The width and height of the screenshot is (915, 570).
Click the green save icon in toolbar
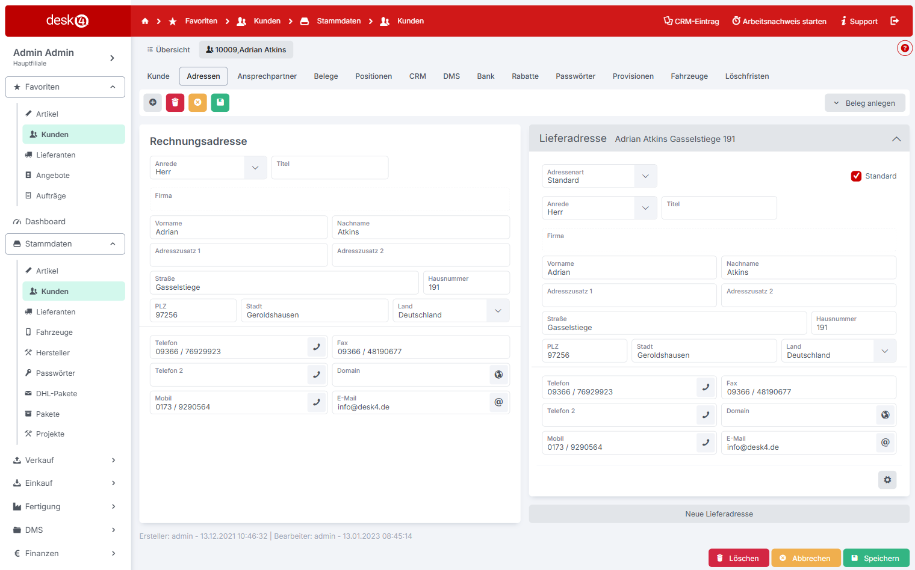(220, 103)
